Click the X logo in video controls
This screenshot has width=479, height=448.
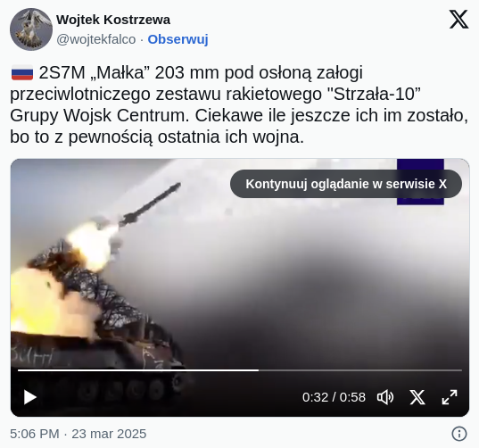417,397
